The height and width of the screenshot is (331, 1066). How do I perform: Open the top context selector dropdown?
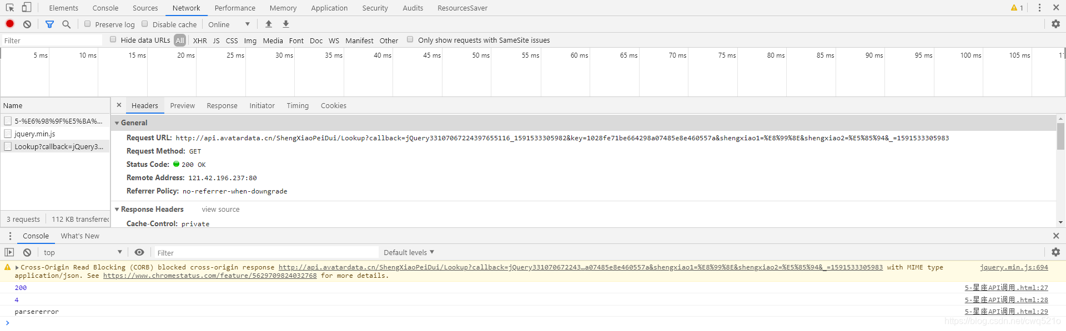82,252
